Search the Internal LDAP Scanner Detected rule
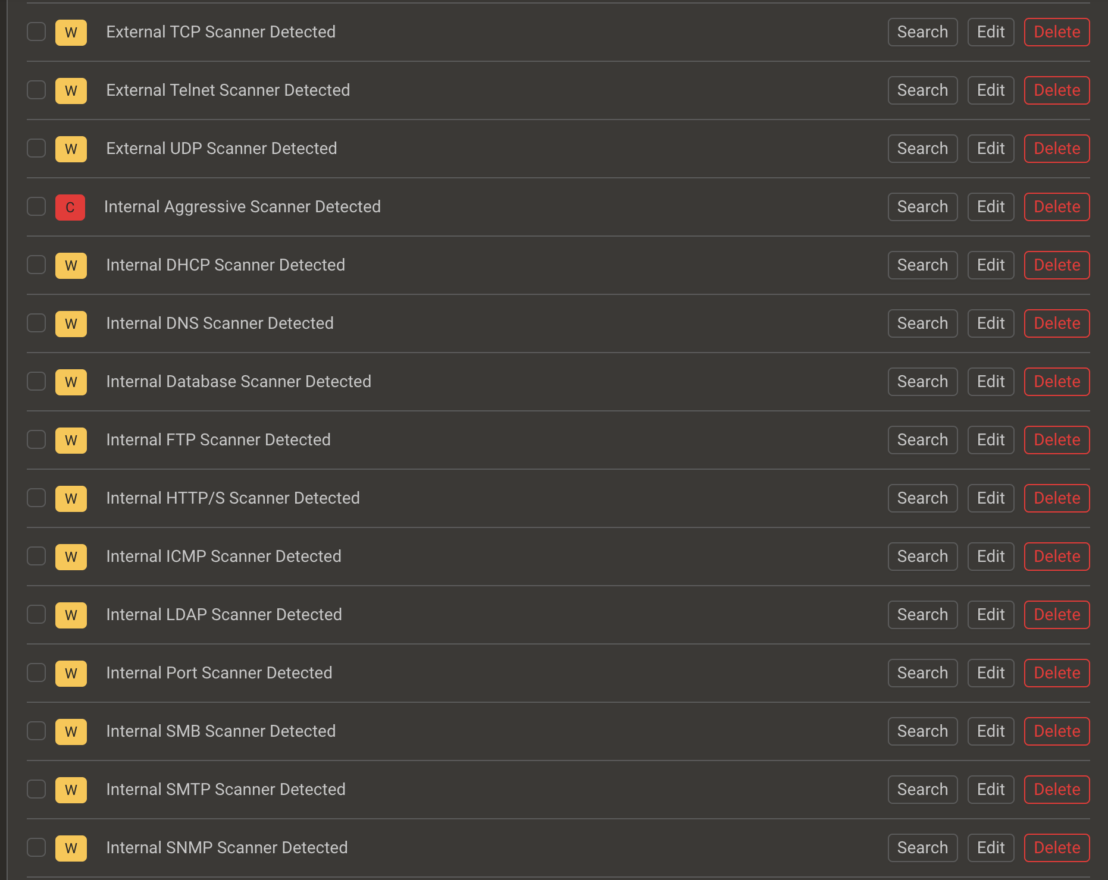This screenshot has width=1108, height=880. point(922,615)
